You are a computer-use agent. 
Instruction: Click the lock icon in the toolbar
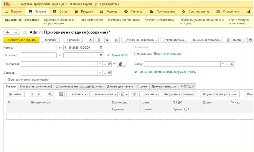(108, 40)
